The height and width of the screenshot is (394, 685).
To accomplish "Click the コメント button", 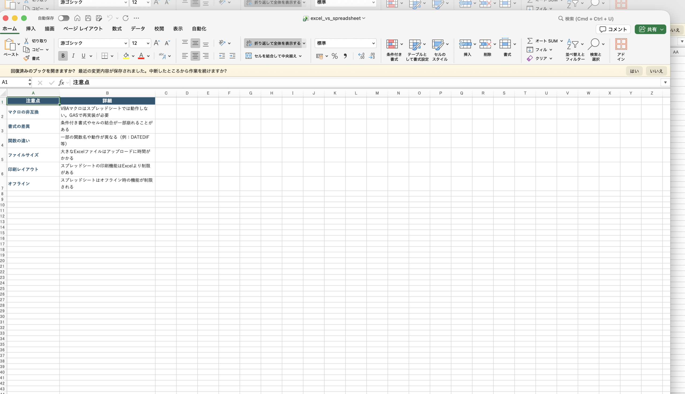I will click(x=613, y=29).
